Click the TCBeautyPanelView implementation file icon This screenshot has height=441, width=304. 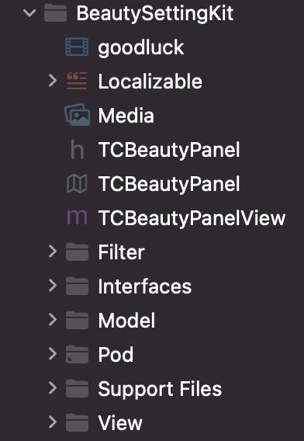coord(77,217)
